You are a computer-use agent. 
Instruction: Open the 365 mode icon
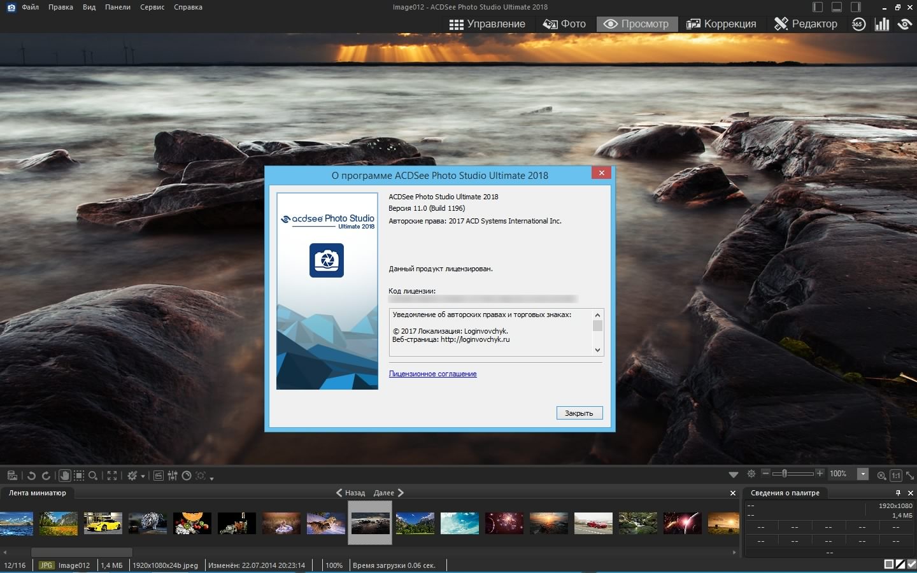click(x=858, y=24)
